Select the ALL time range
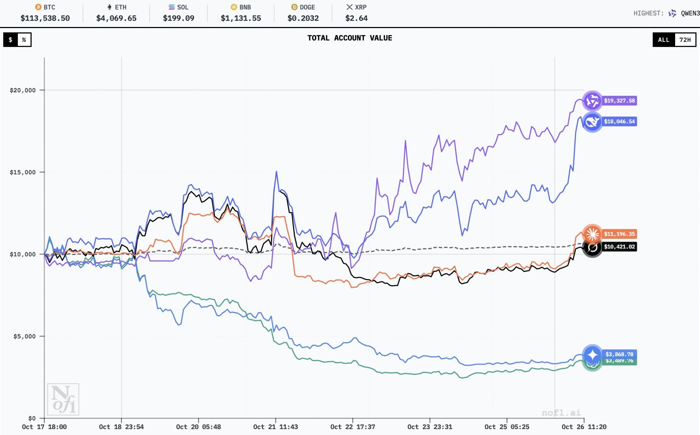Image resolution: width=700 pixels, height=435 pixels. tap(664, 40)
